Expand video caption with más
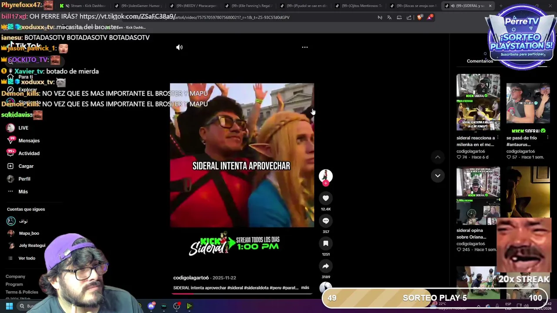Image resolution: width=557 pixels, height=313 pixels. [305, 288]
